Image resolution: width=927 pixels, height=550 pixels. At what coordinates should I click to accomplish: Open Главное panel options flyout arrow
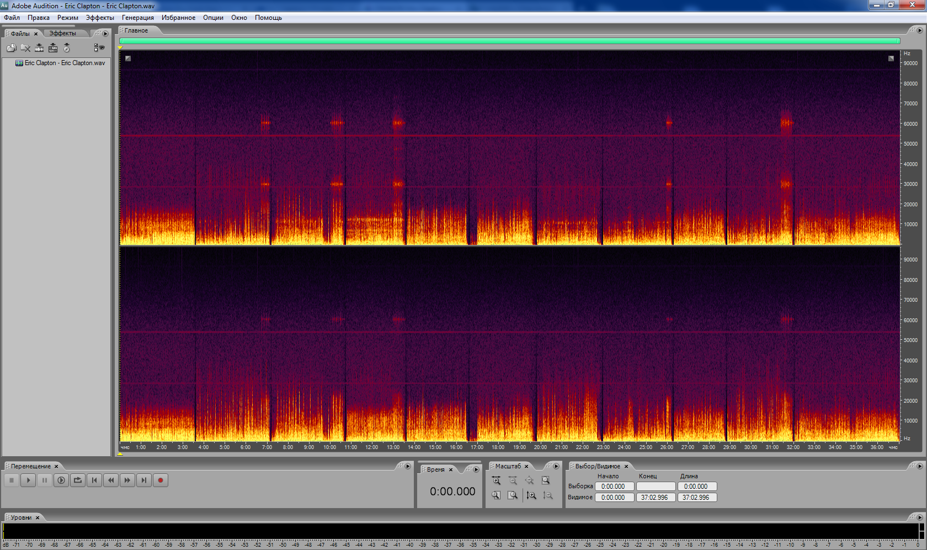click(x=920, y=30)
